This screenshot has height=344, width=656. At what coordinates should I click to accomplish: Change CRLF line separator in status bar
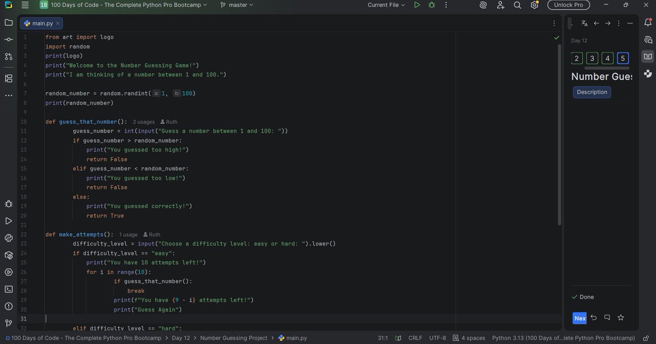click(415, 338)
